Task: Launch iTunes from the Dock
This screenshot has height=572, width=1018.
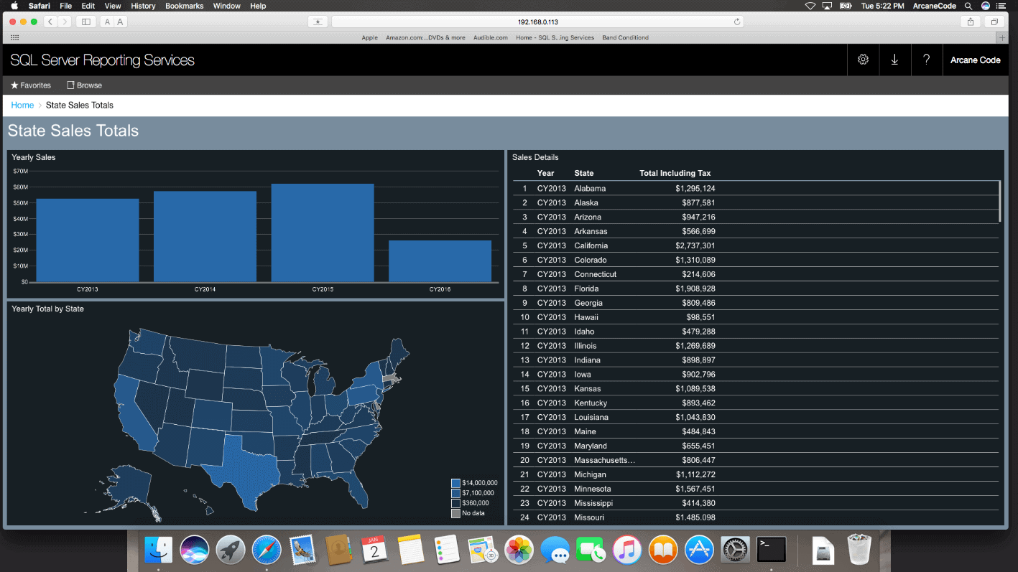Action: 627,550
